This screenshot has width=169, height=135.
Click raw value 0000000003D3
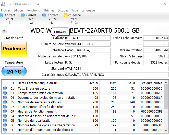[x=152, y=130]
